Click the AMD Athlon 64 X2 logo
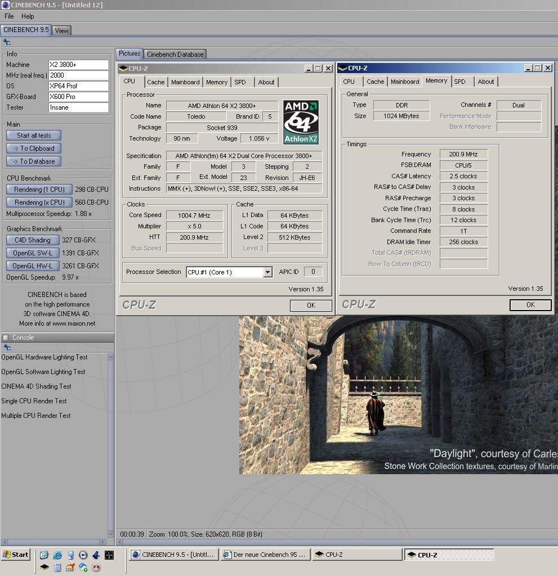This screenshot has width=558, height=576. pyautogui.click(x=301, y=122)
